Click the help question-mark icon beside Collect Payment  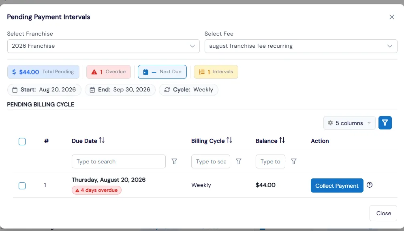370,185
